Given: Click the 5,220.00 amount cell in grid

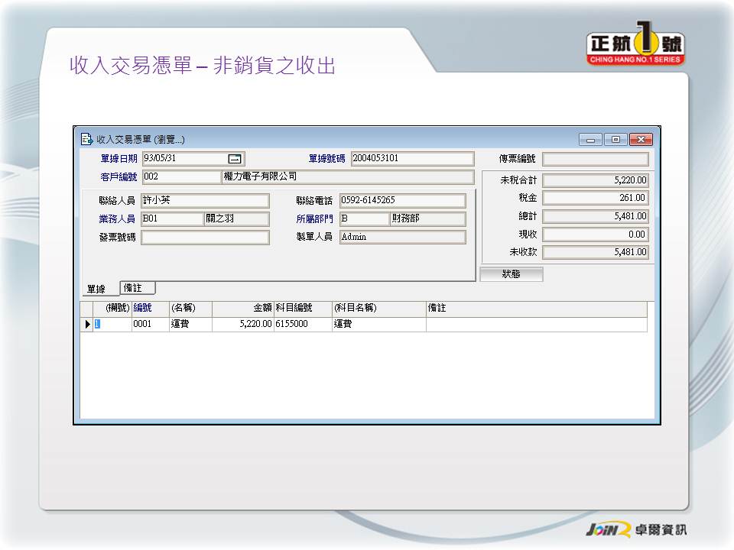Looking at the screenshot, I should 242,325.
